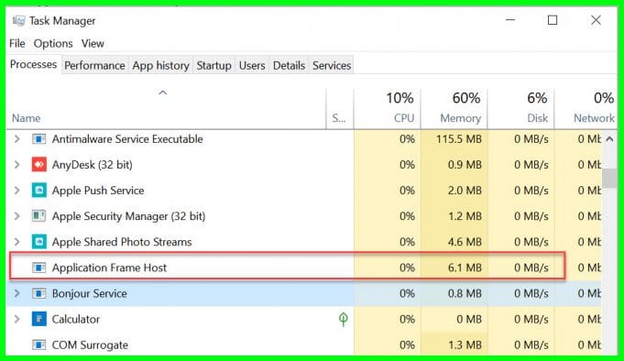
Task: Click the 2.0 MB memory value
Action: pos(465,191)
